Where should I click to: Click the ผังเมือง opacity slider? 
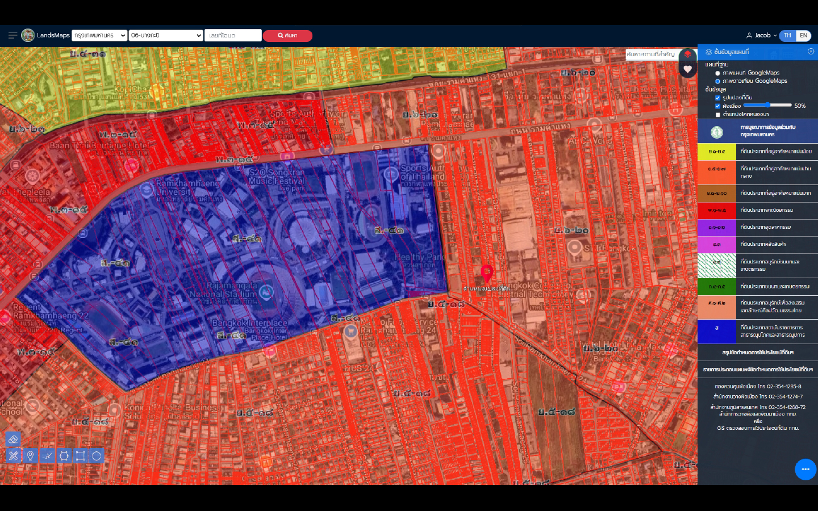[x=767, y=106]
